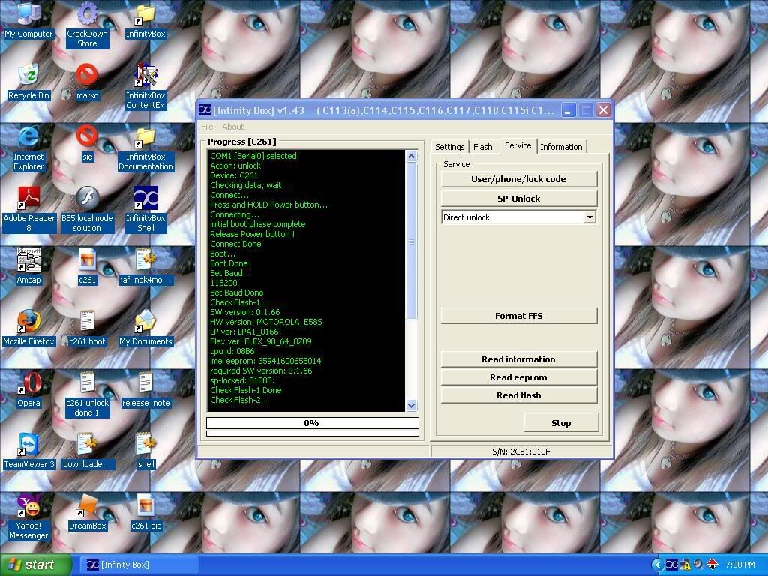
Task: Click the progress log scrollbar thumb
Action: (412, 241)
